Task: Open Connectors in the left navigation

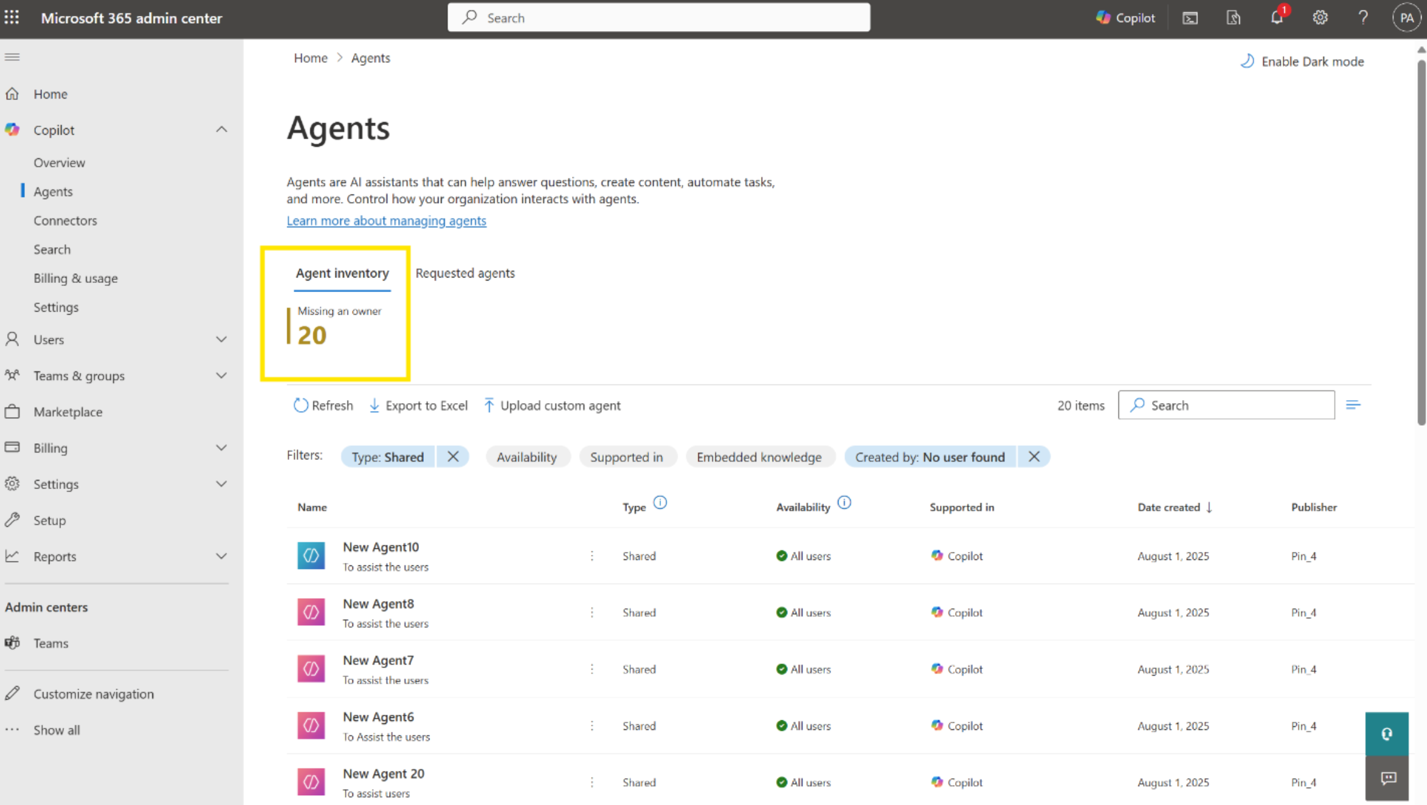Action: pos(65,221)
